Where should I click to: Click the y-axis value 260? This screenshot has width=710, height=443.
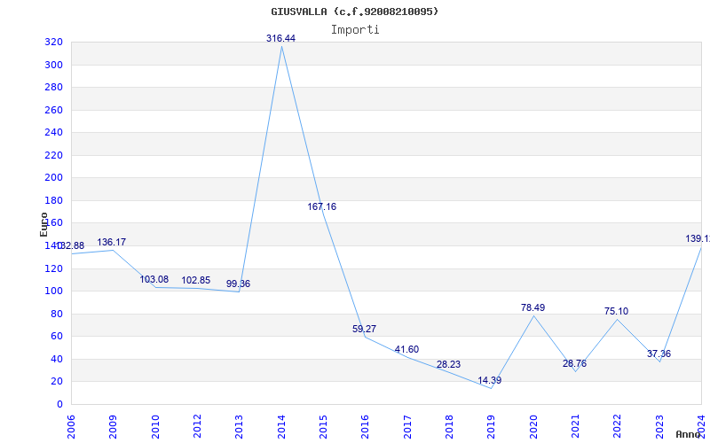(x=53, y=110)
